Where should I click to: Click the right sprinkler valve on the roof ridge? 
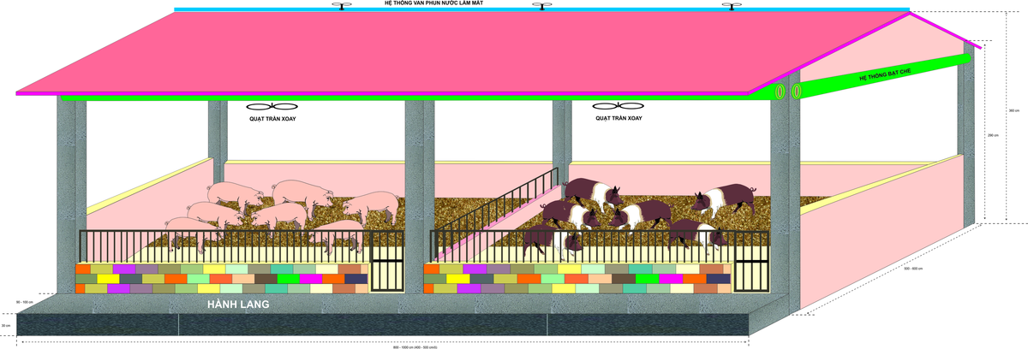click(x=731, y=7)
